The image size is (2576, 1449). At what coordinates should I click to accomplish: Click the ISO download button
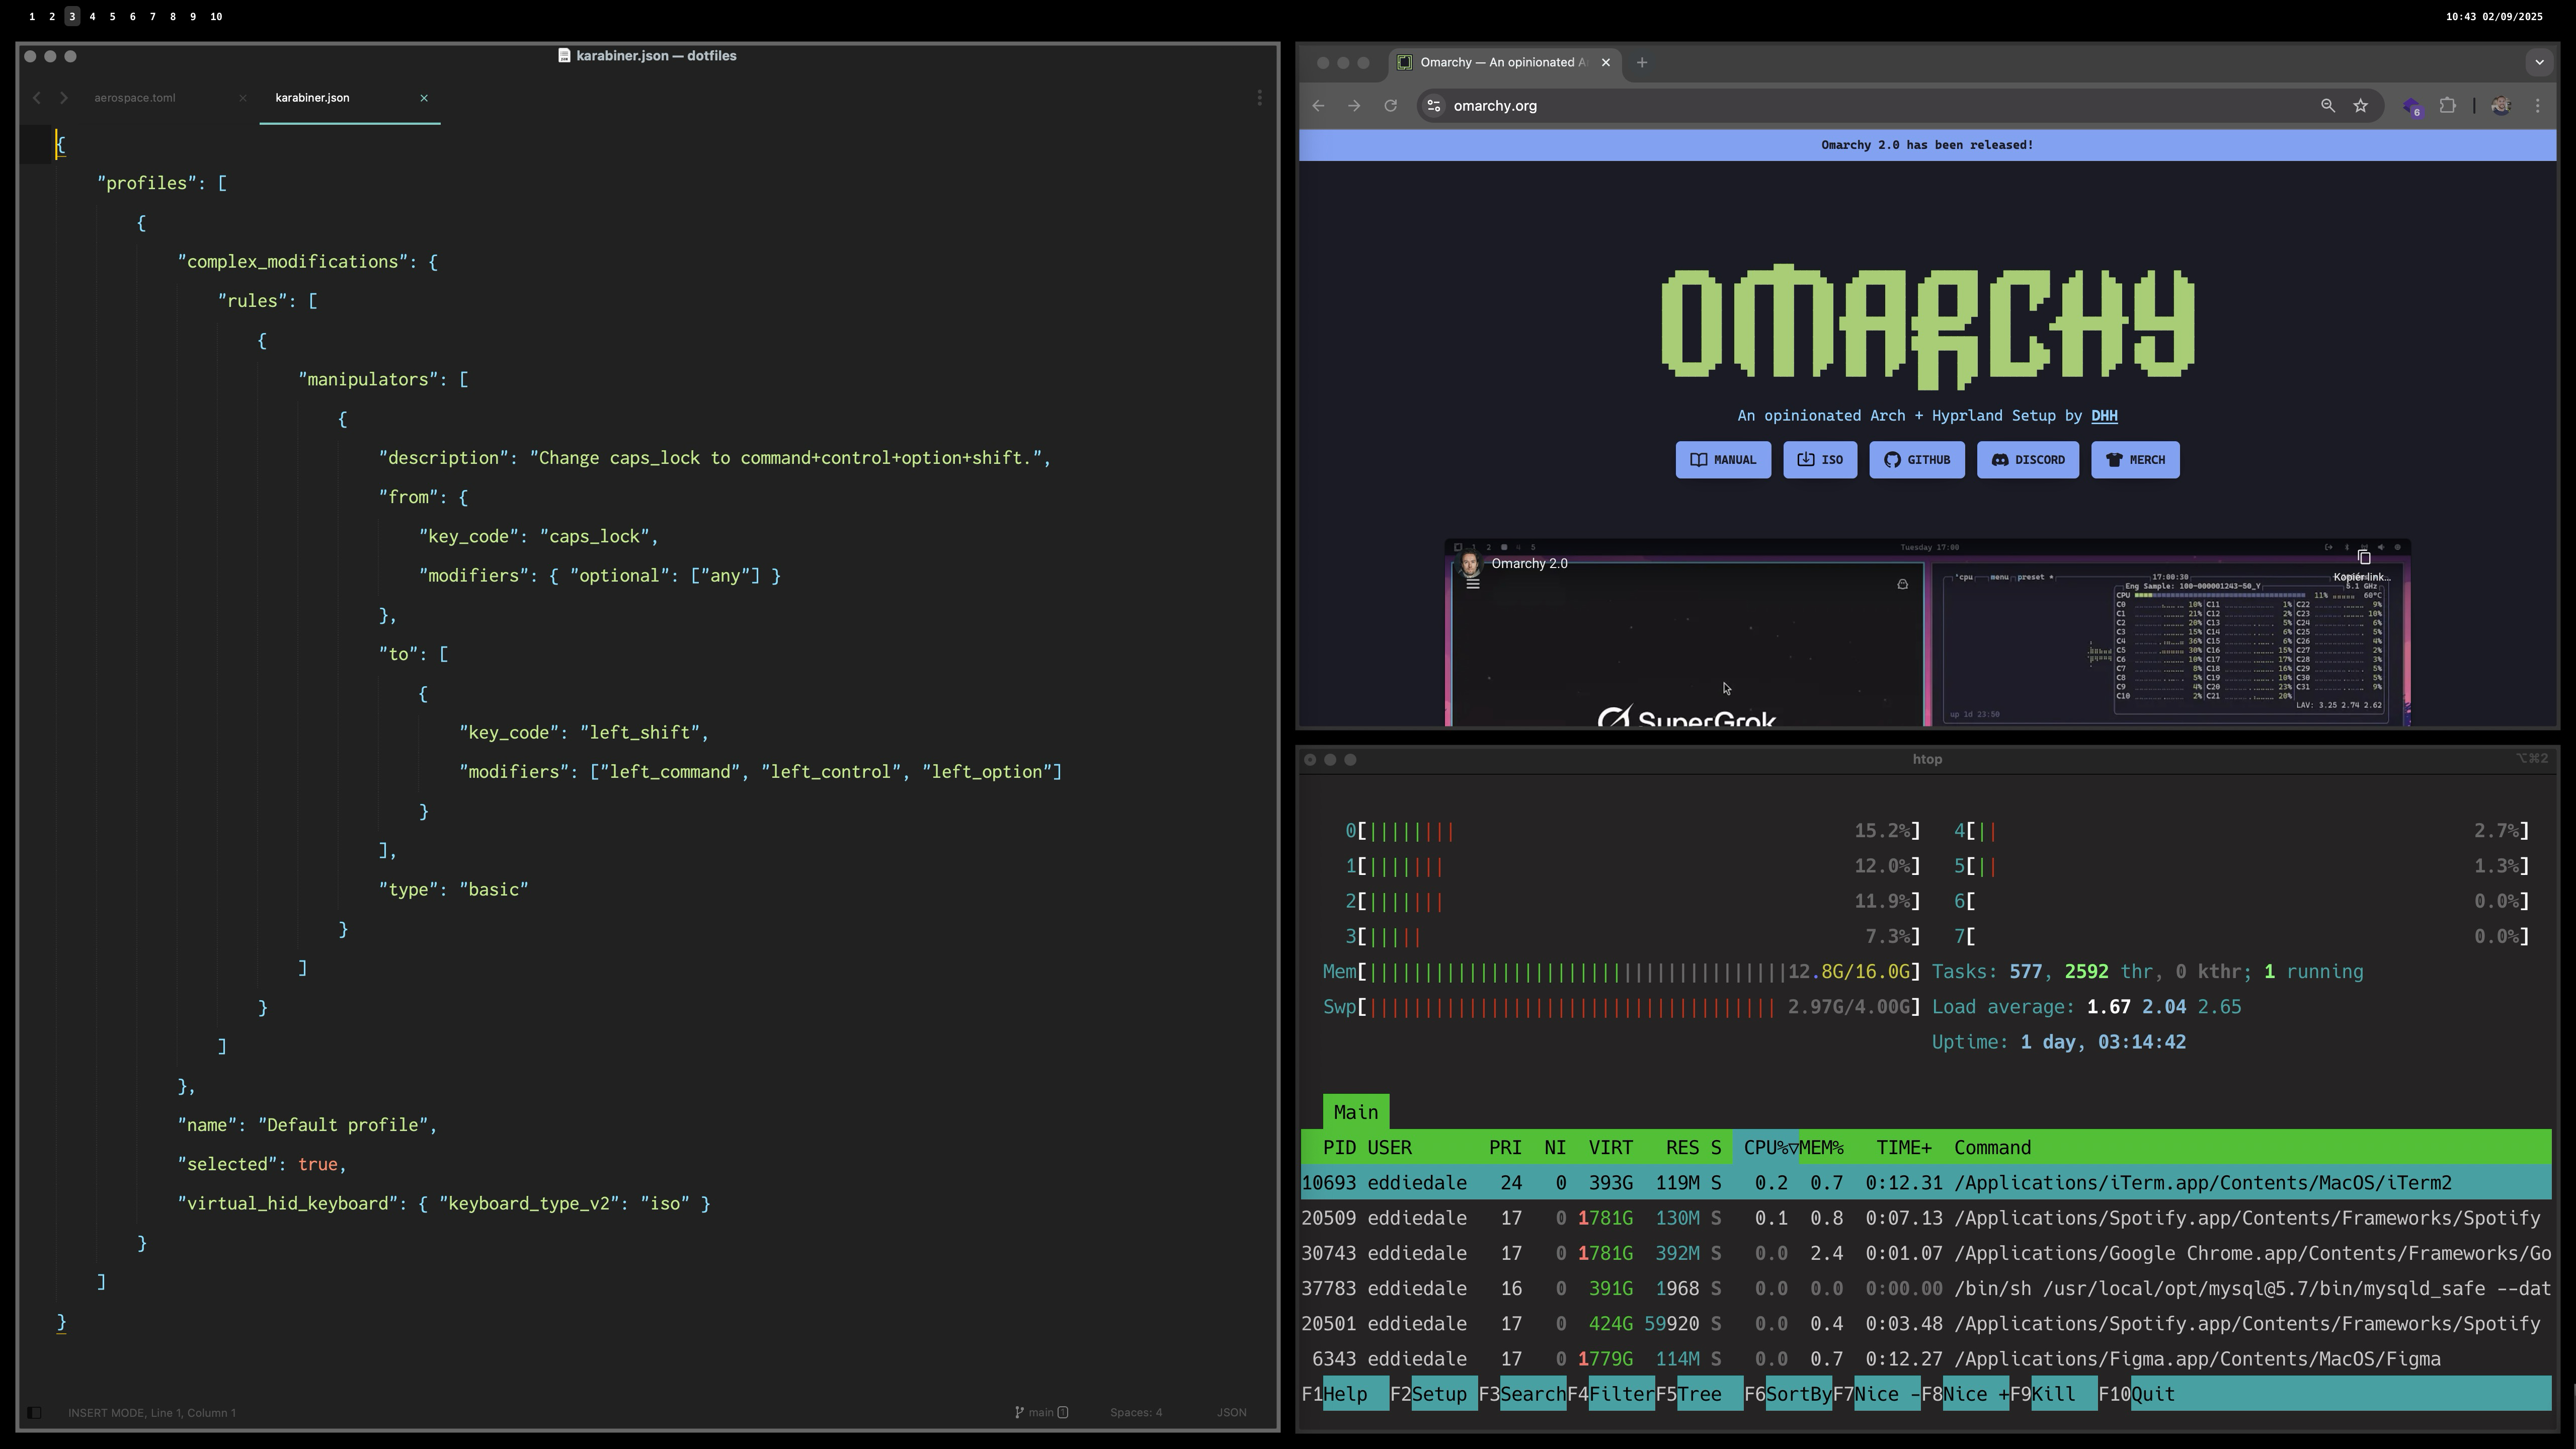coord(1820,460)
